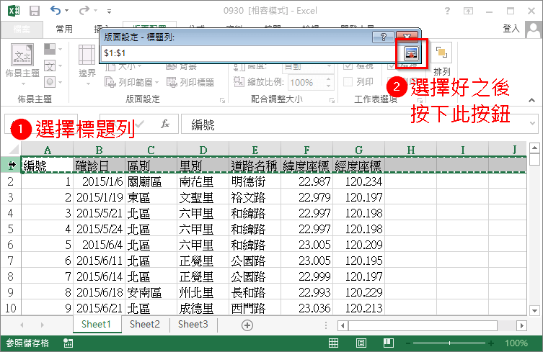
Task: Expand the formula bar chevron
Action: coord(533,123)
